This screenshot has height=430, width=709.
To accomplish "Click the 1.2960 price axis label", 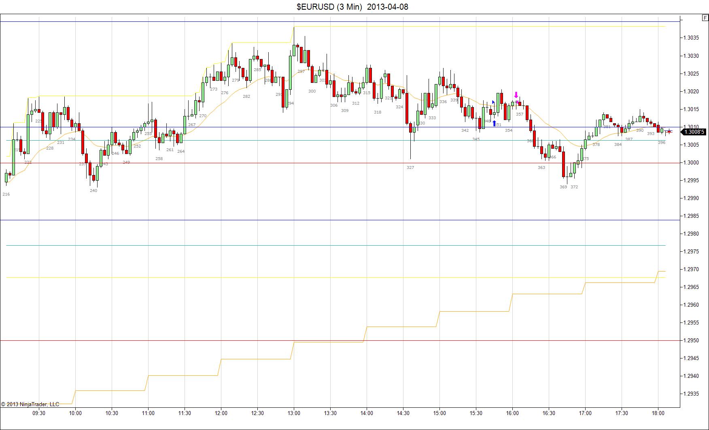I will (691, 305).
